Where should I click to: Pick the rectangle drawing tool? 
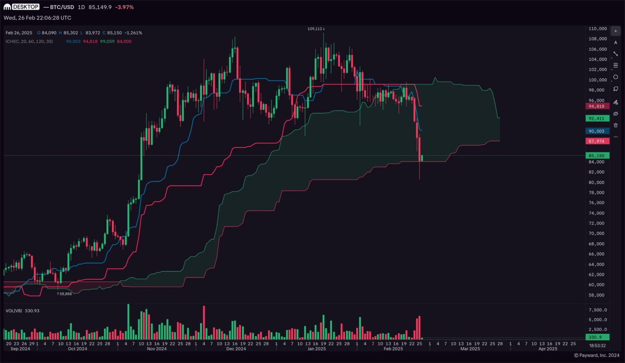coord(616,89)
